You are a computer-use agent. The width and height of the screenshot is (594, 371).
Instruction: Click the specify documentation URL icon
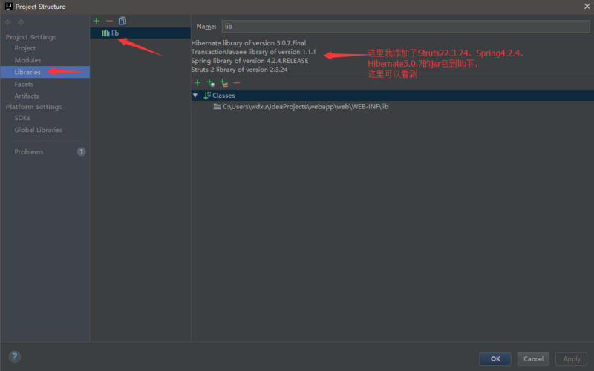tap(210, 83)
